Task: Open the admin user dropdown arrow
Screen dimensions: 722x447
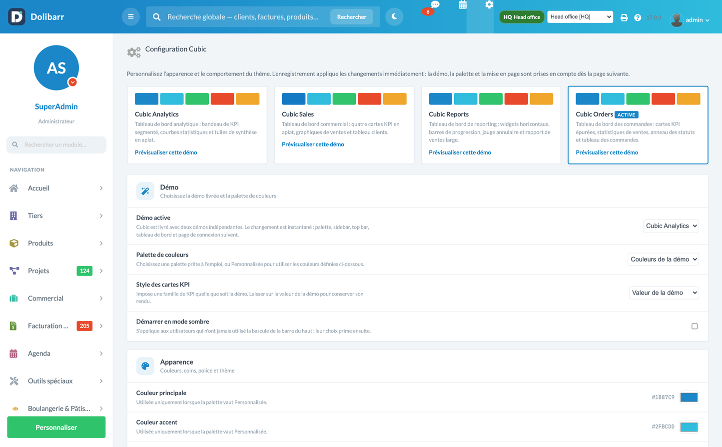Action: (x=708, y=20)
